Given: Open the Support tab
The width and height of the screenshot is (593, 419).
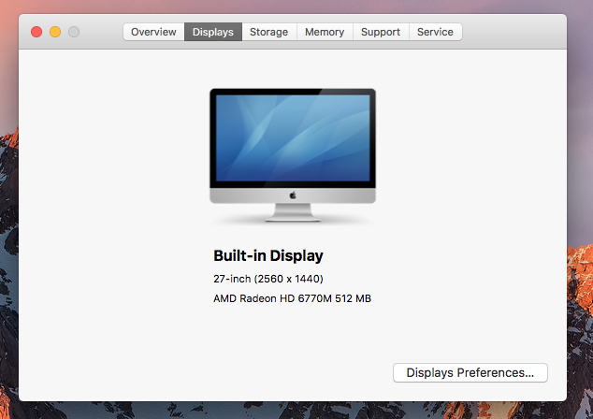Looking at the screenshot, I should click(x=381, y=32).
